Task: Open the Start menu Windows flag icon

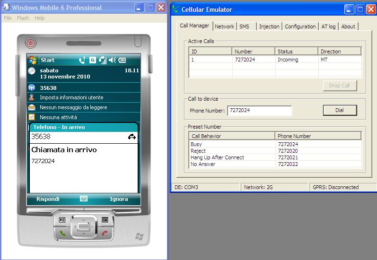Action: click(33, 60)
